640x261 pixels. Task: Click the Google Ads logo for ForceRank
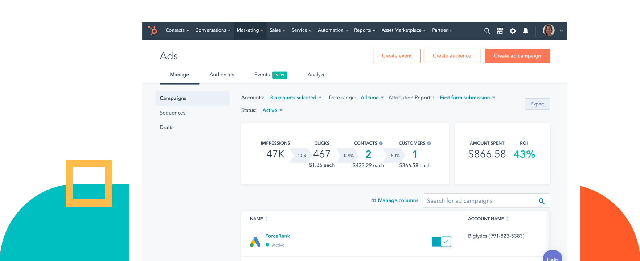tap(255, 241)
